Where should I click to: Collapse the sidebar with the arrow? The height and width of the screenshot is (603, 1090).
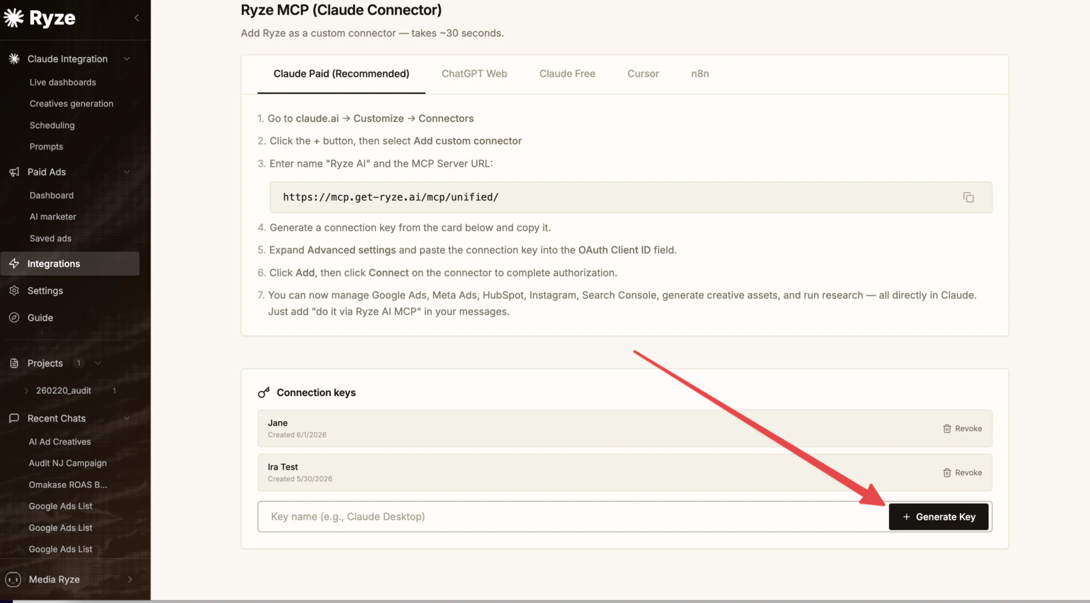click(x=136, y=18)
